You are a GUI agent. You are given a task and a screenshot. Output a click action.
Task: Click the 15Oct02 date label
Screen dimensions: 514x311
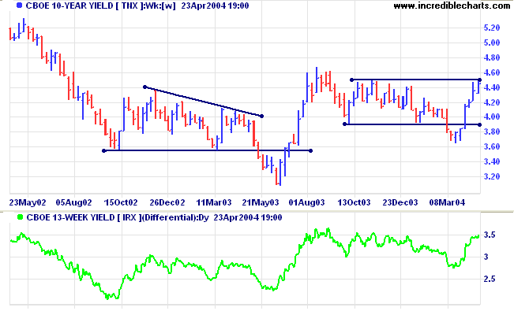(121, 202)
